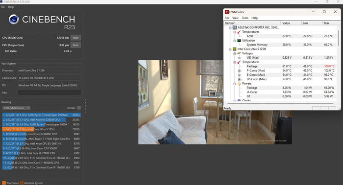343x185 pixels.
Task: Click the empty Info field
Action: coord(49,92)
